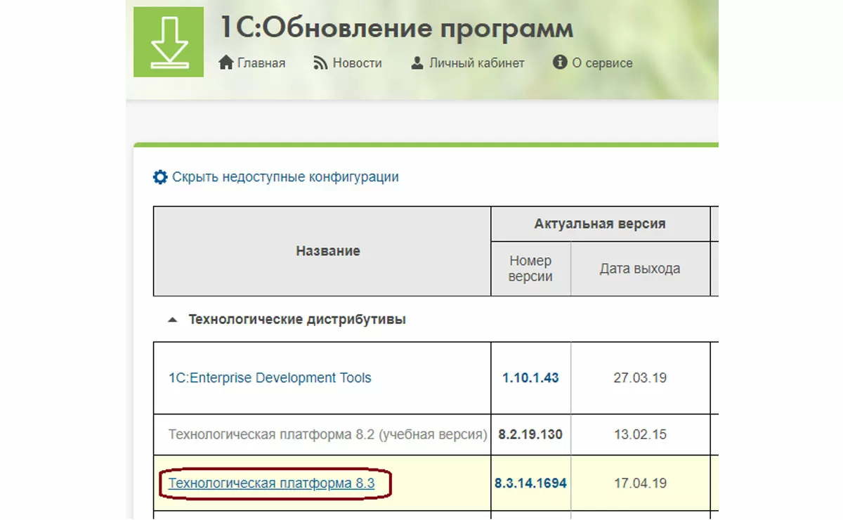
Task: Click the version number 1.10.1.43
Action: tap(530, 378)
